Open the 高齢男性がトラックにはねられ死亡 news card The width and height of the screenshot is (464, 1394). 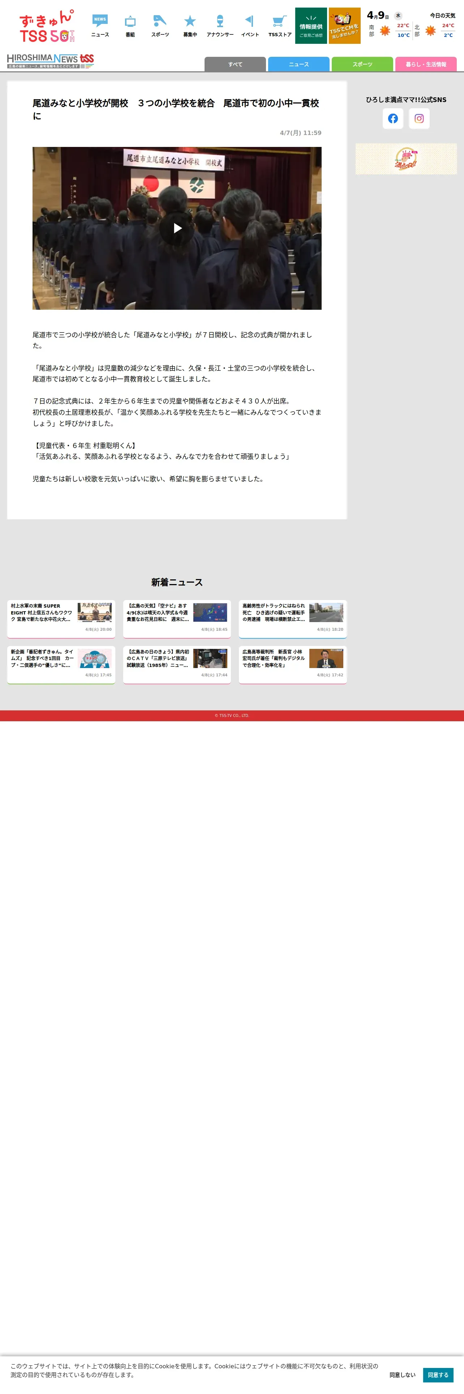coord(293,619)
